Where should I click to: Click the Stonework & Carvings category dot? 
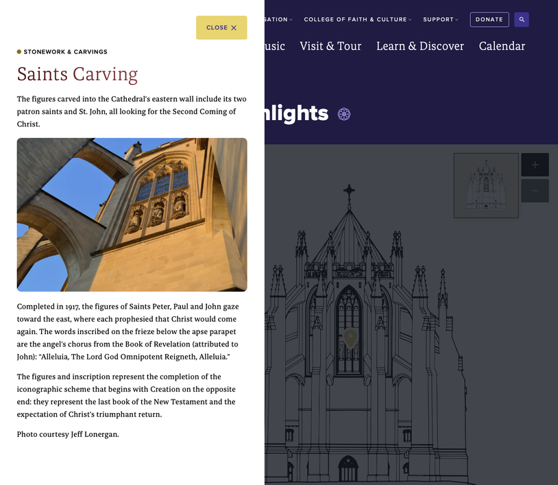point(19,51)
